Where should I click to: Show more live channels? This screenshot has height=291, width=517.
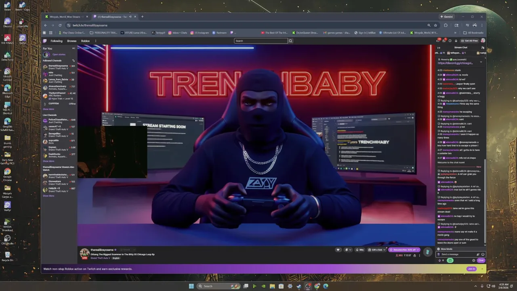click(x=48, y=161)
